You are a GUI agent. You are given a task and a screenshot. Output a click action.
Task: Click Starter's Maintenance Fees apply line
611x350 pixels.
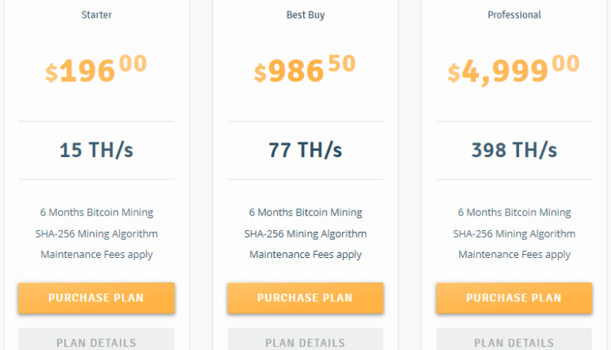click(96, 255)
